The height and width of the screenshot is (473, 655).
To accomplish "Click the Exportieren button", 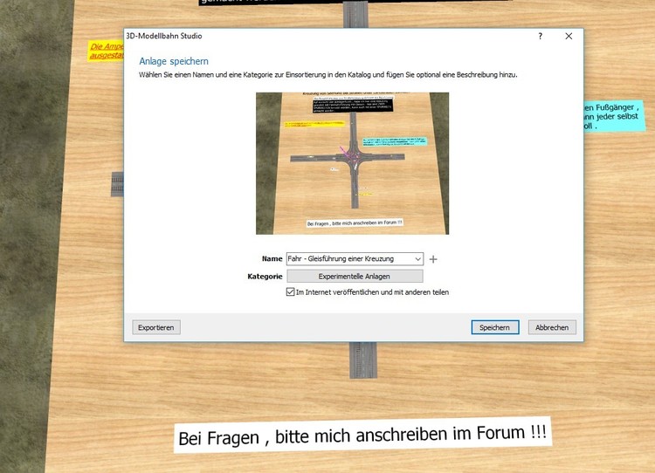I will (156, 327).
